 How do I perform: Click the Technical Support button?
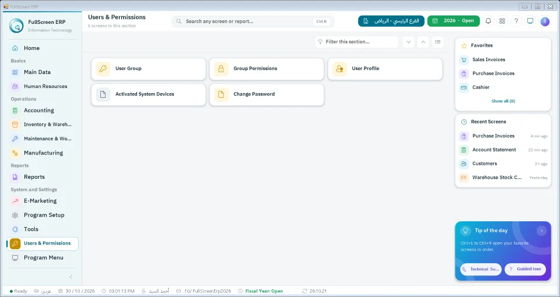pyautogui.click(x=481, y=269)
